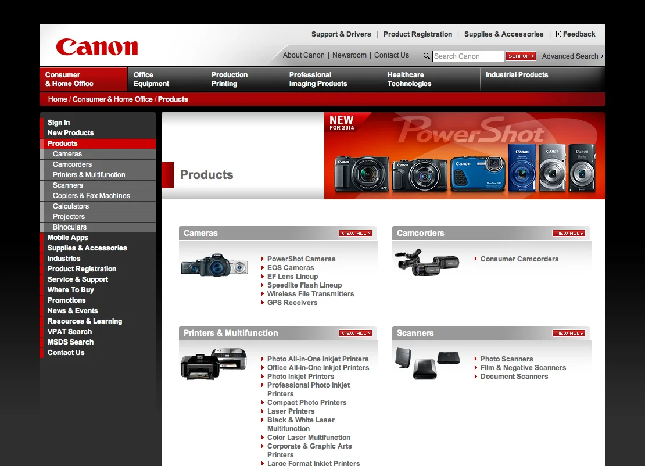Open the Office Equipment tab
The image size is (645, 466).
pos(166,79)
